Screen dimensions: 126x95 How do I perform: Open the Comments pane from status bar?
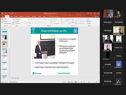point(71,82)
